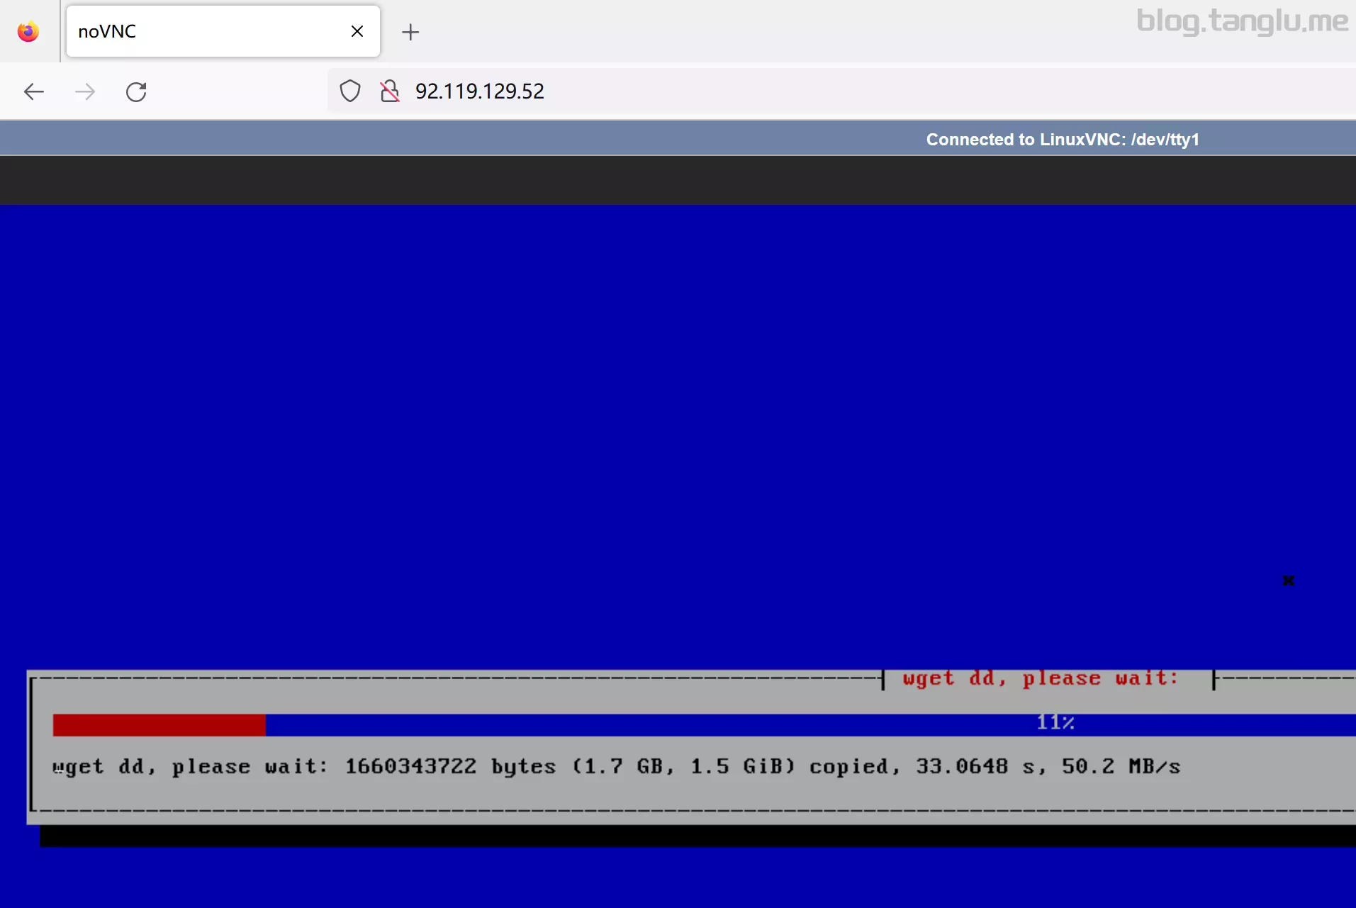Click the blog.tanglu.me watermark text
1356x908 pixels.
point(1241,21)
